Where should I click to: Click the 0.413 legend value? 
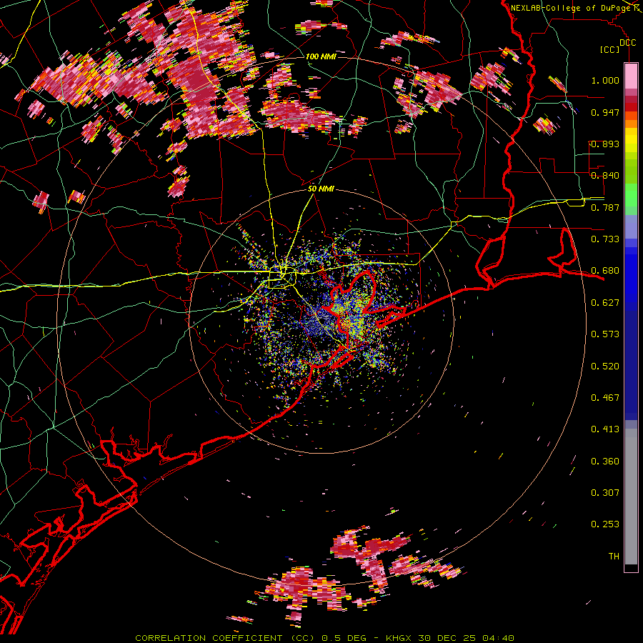coord(605,429)
